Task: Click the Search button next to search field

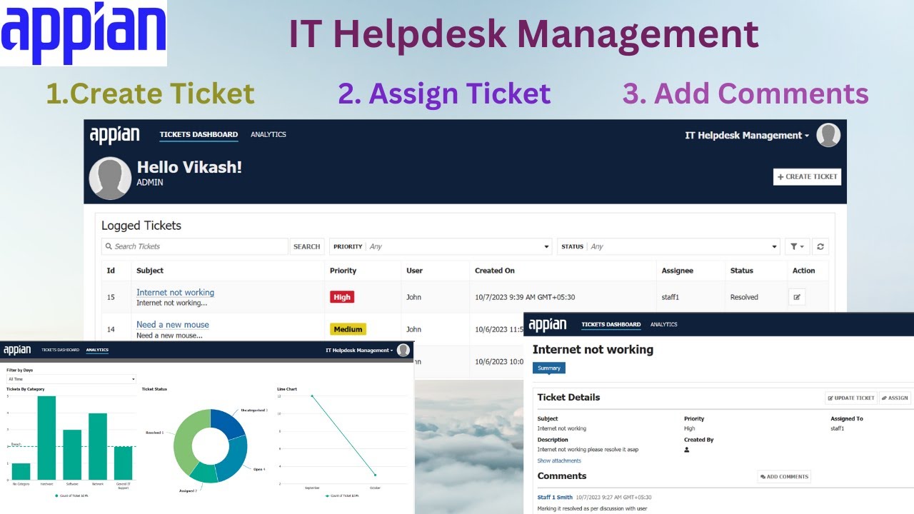Action: pyautogui.click(x=307, y=246)
